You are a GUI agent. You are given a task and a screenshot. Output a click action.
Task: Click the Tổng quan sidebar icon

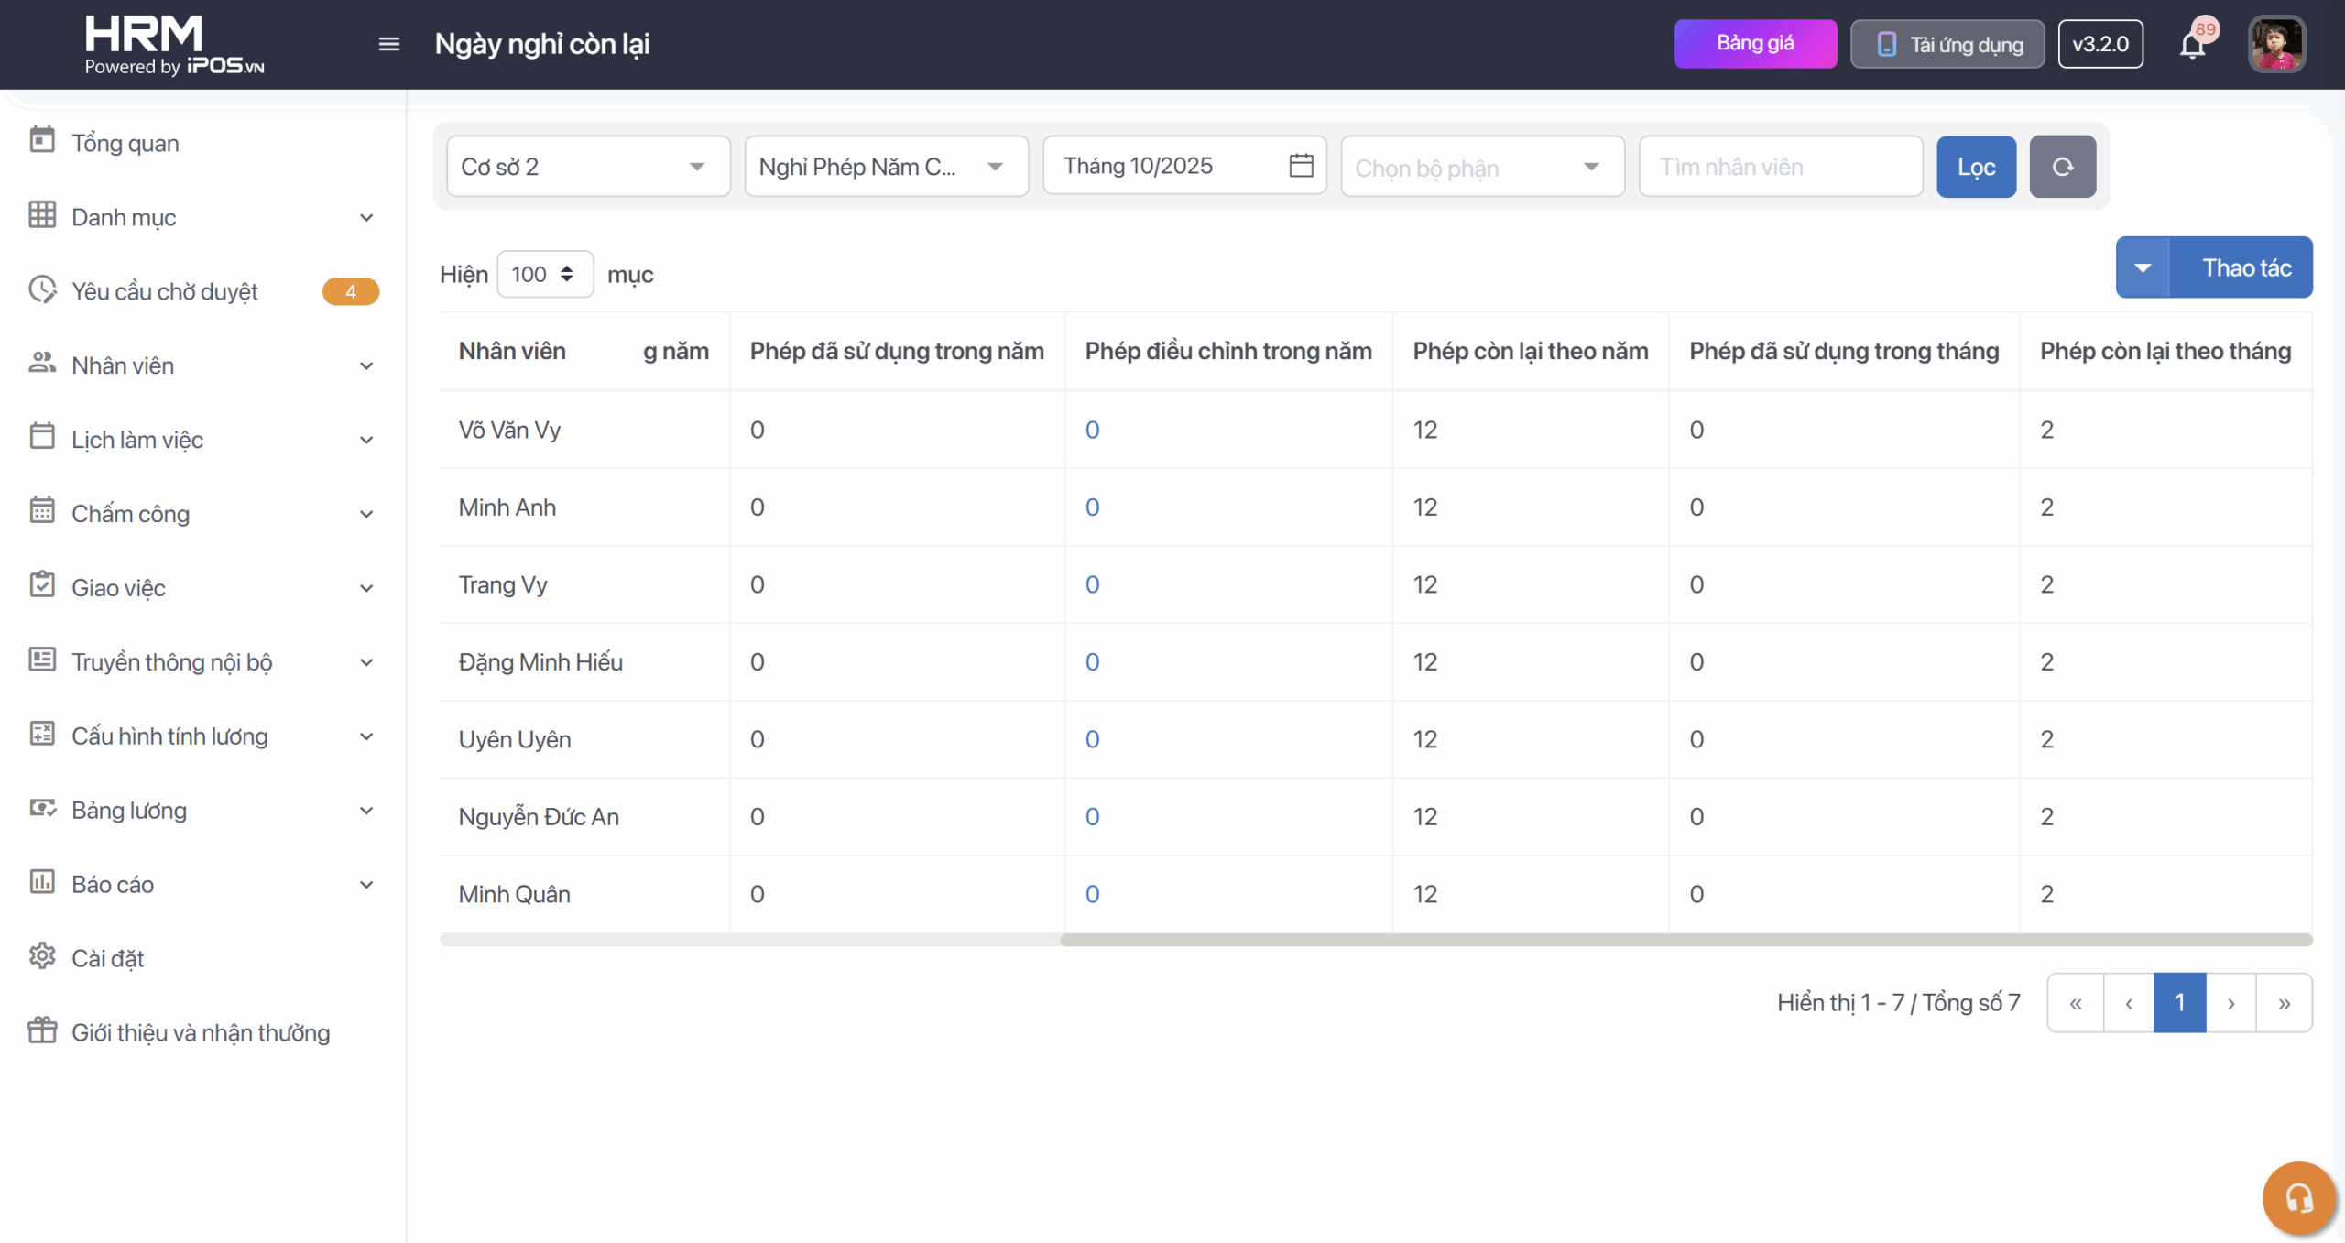pos(42,141)
